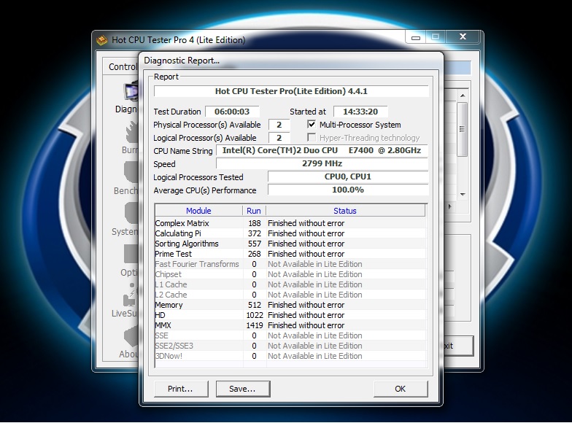Select the 3DNow! module row
572x423 pixels.
pyautogui.click(x=290, y=356)
